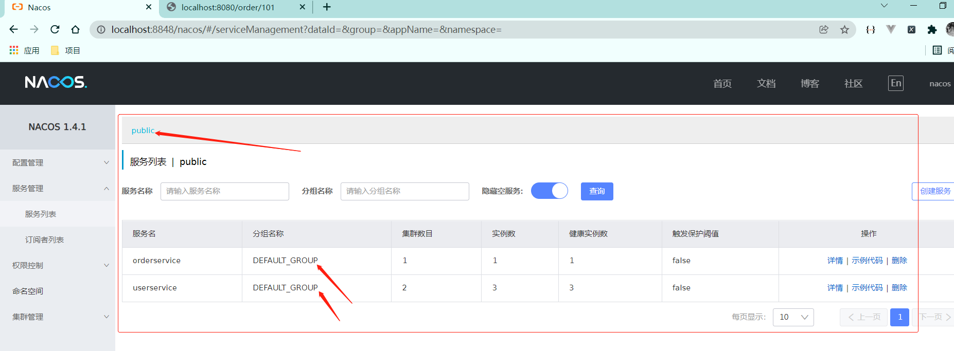This screenshot has width=954, height=351.
Task: Open the 项目 bookmarks folder
Action: (x=65, y=50)
